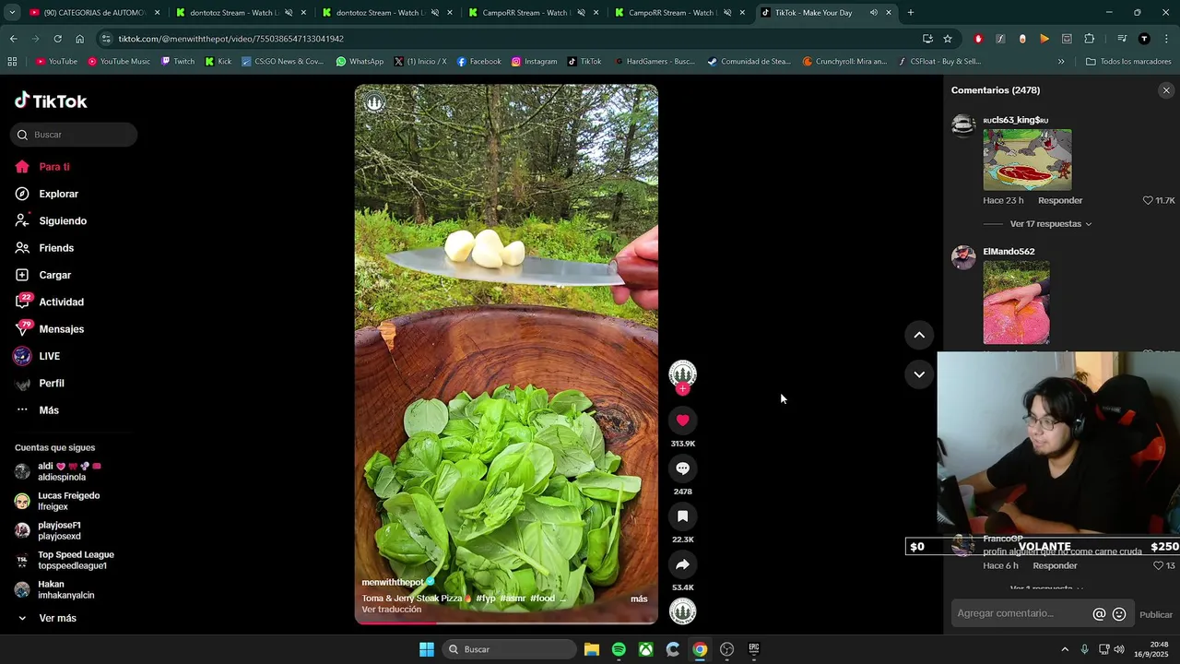The height and width of the screenshot is (664, 1180).
Task: Like FrancoGP comment with 13 likes
Action: (1159, 565)
